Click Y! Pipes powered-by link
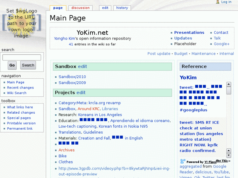 tap(211, 162)
